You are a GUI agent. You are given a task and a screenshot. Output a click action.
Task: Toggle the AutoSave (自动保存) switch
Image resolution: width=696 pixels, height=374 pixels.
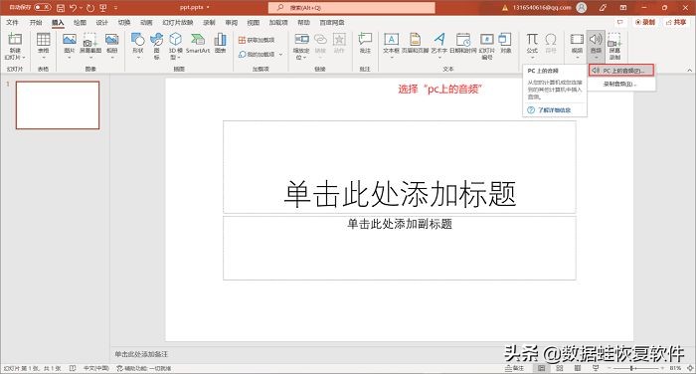43,7
